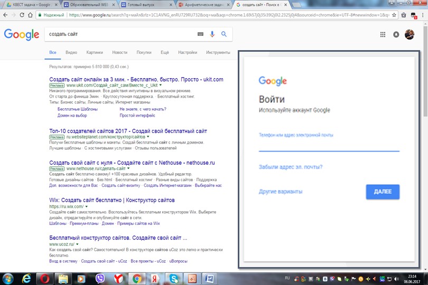Viewport: 428px width, 285px height.
Task: Open Opera browser from the taskbar
Action: [45, 279]
